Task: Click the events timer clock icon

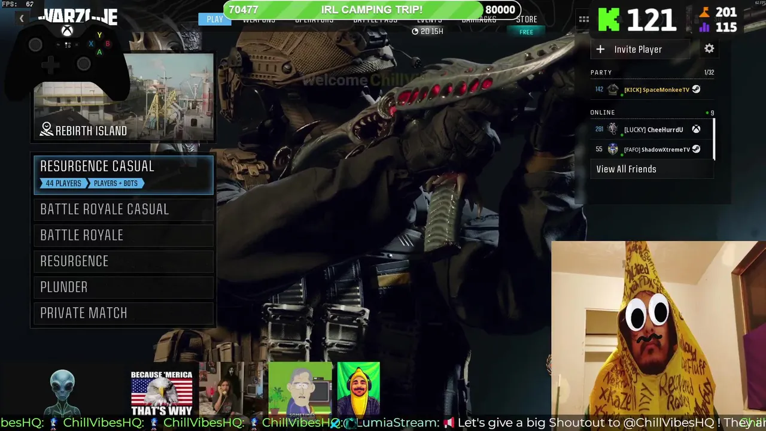Action: [415, 32]
